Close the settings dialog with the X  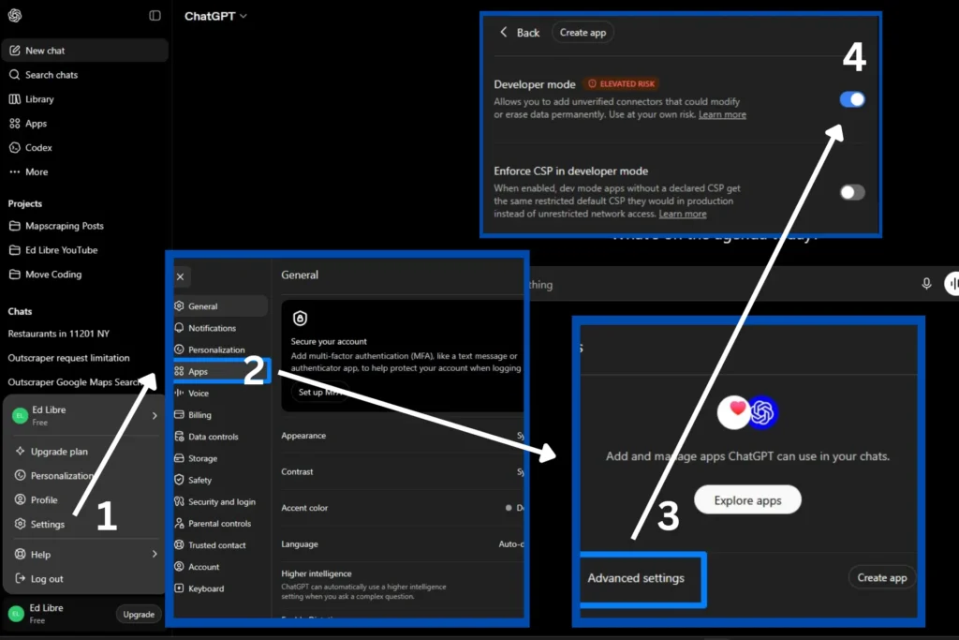[x=181, y=276]
